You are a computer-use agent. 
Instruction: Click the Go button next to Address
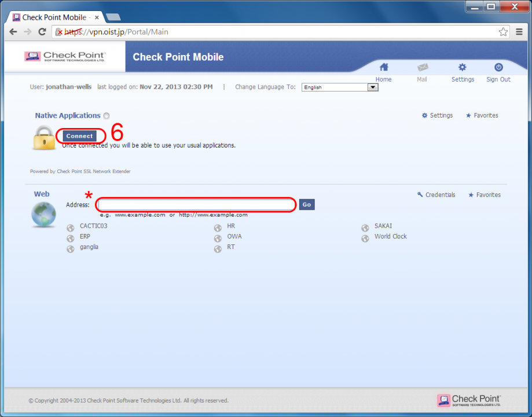pos(307,204)
